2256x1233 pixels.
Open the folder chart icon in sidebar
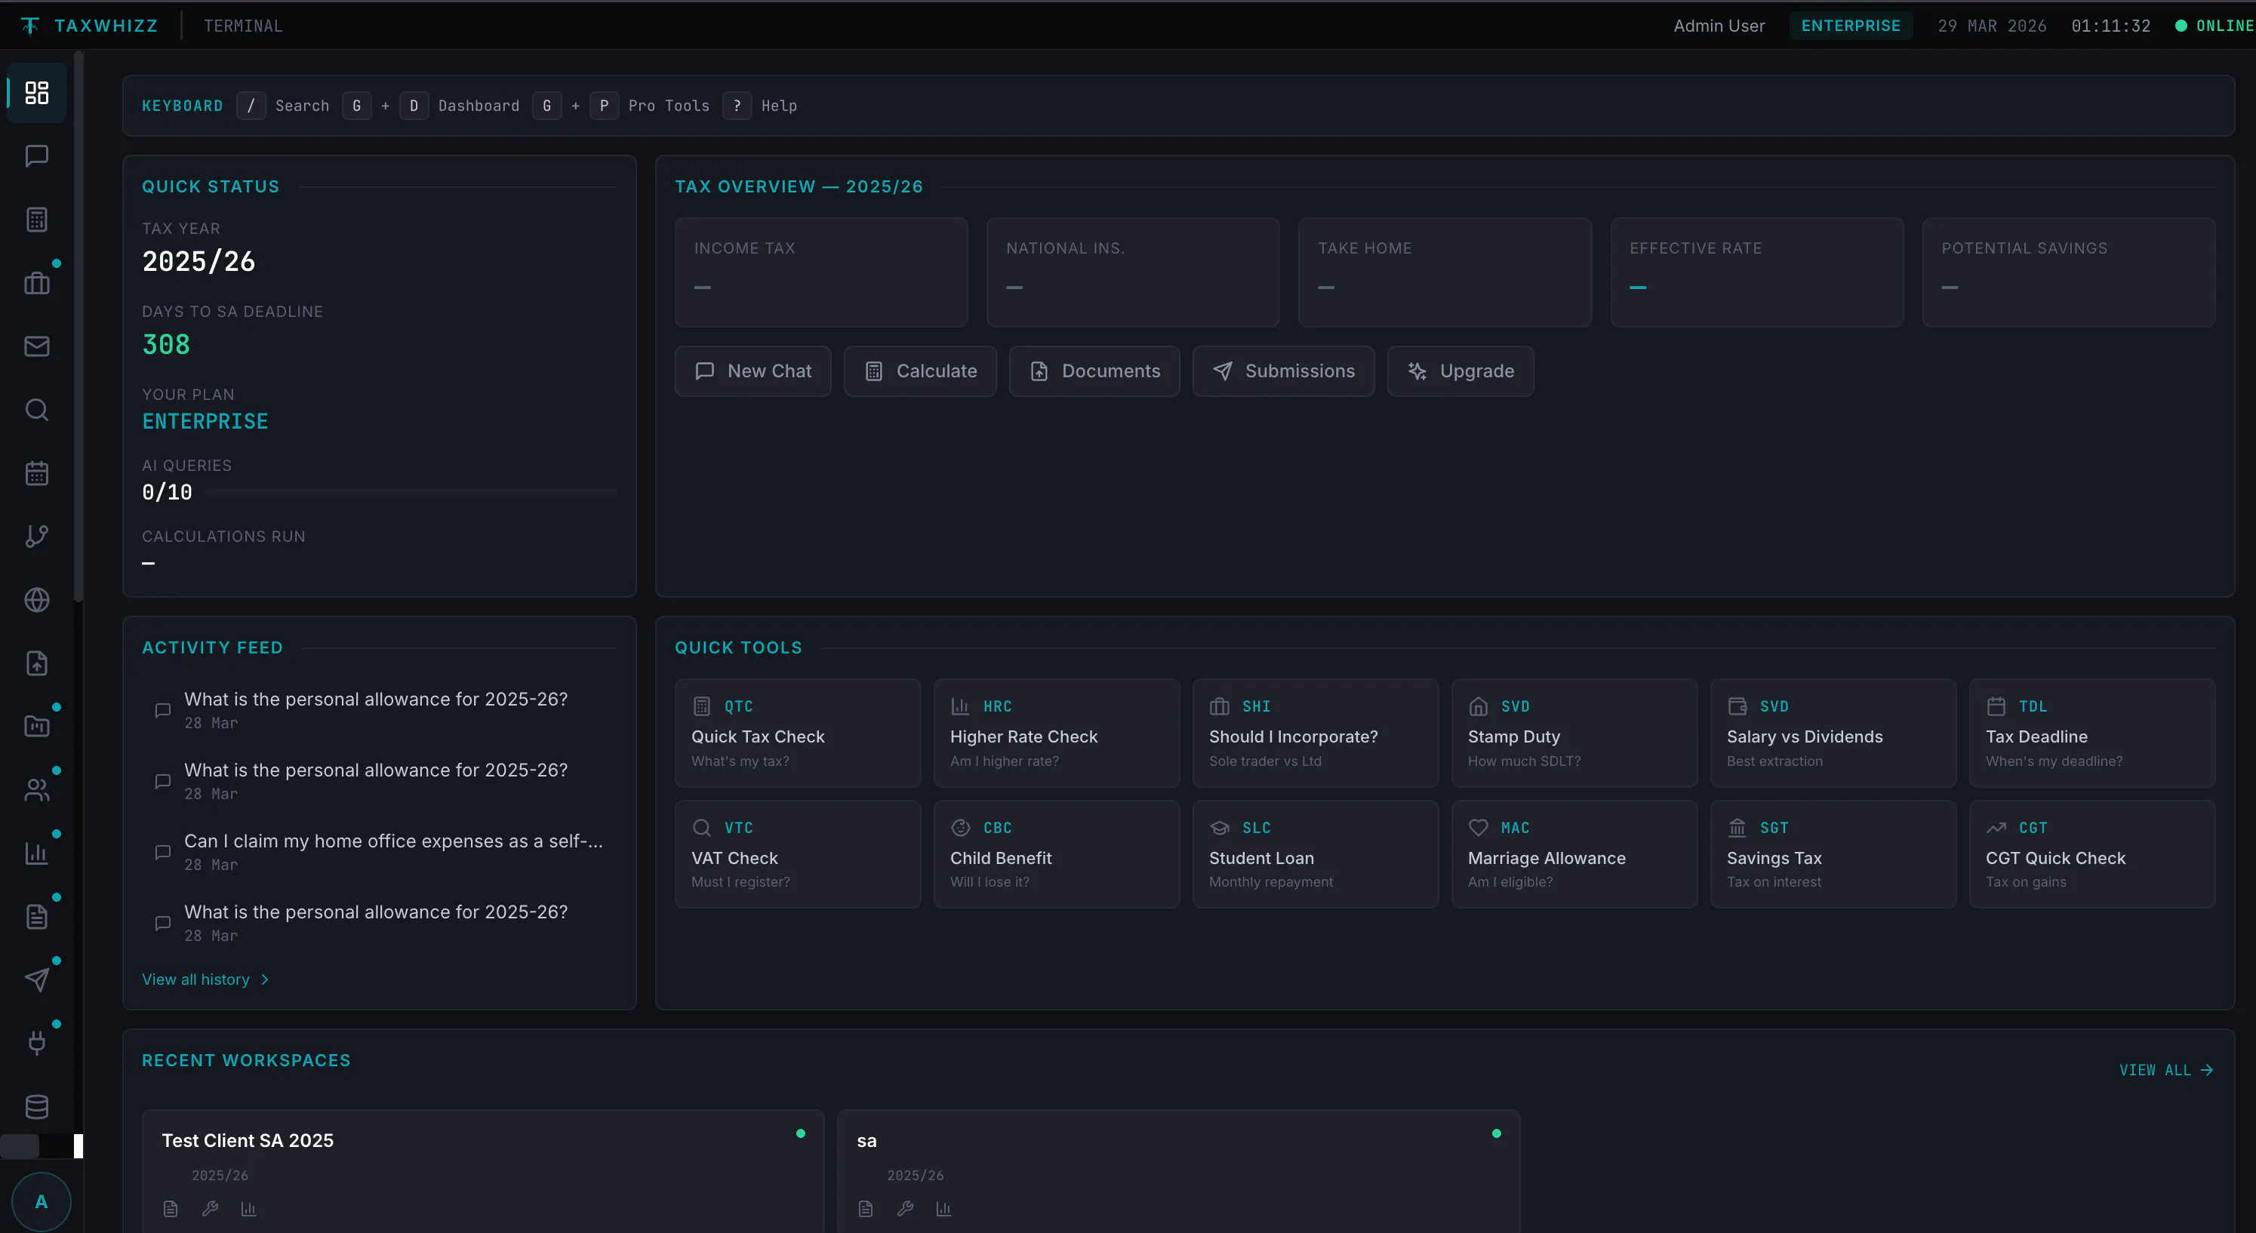pyautogui.click(x=37, y=726)
